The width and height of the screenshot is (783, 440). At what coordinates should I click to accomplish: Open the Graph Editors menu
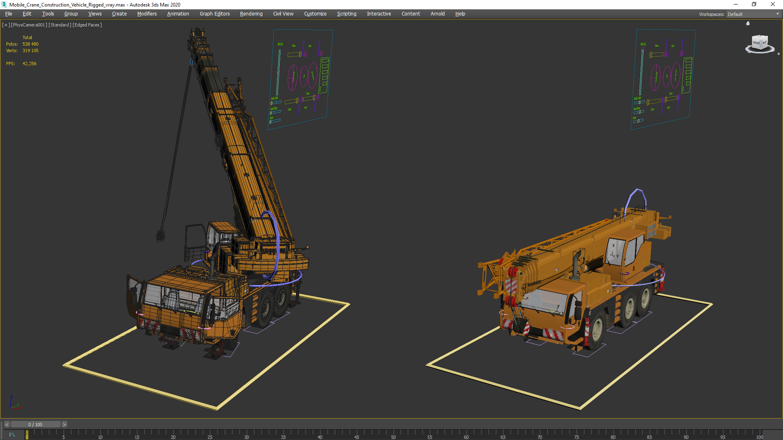click(215, 14)
